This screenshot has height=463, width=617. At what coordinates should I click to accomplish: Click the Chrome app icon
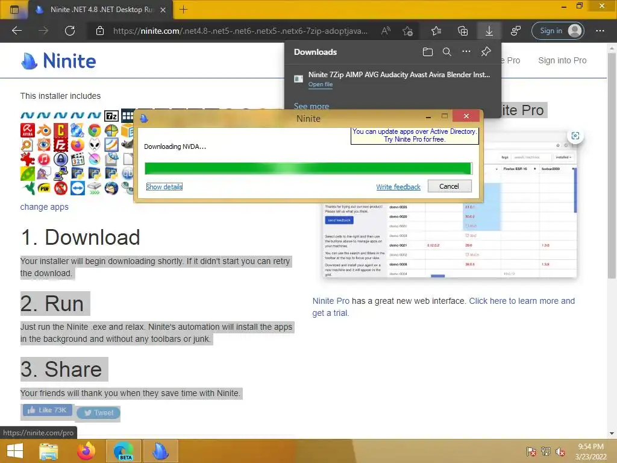pos(95,130)
